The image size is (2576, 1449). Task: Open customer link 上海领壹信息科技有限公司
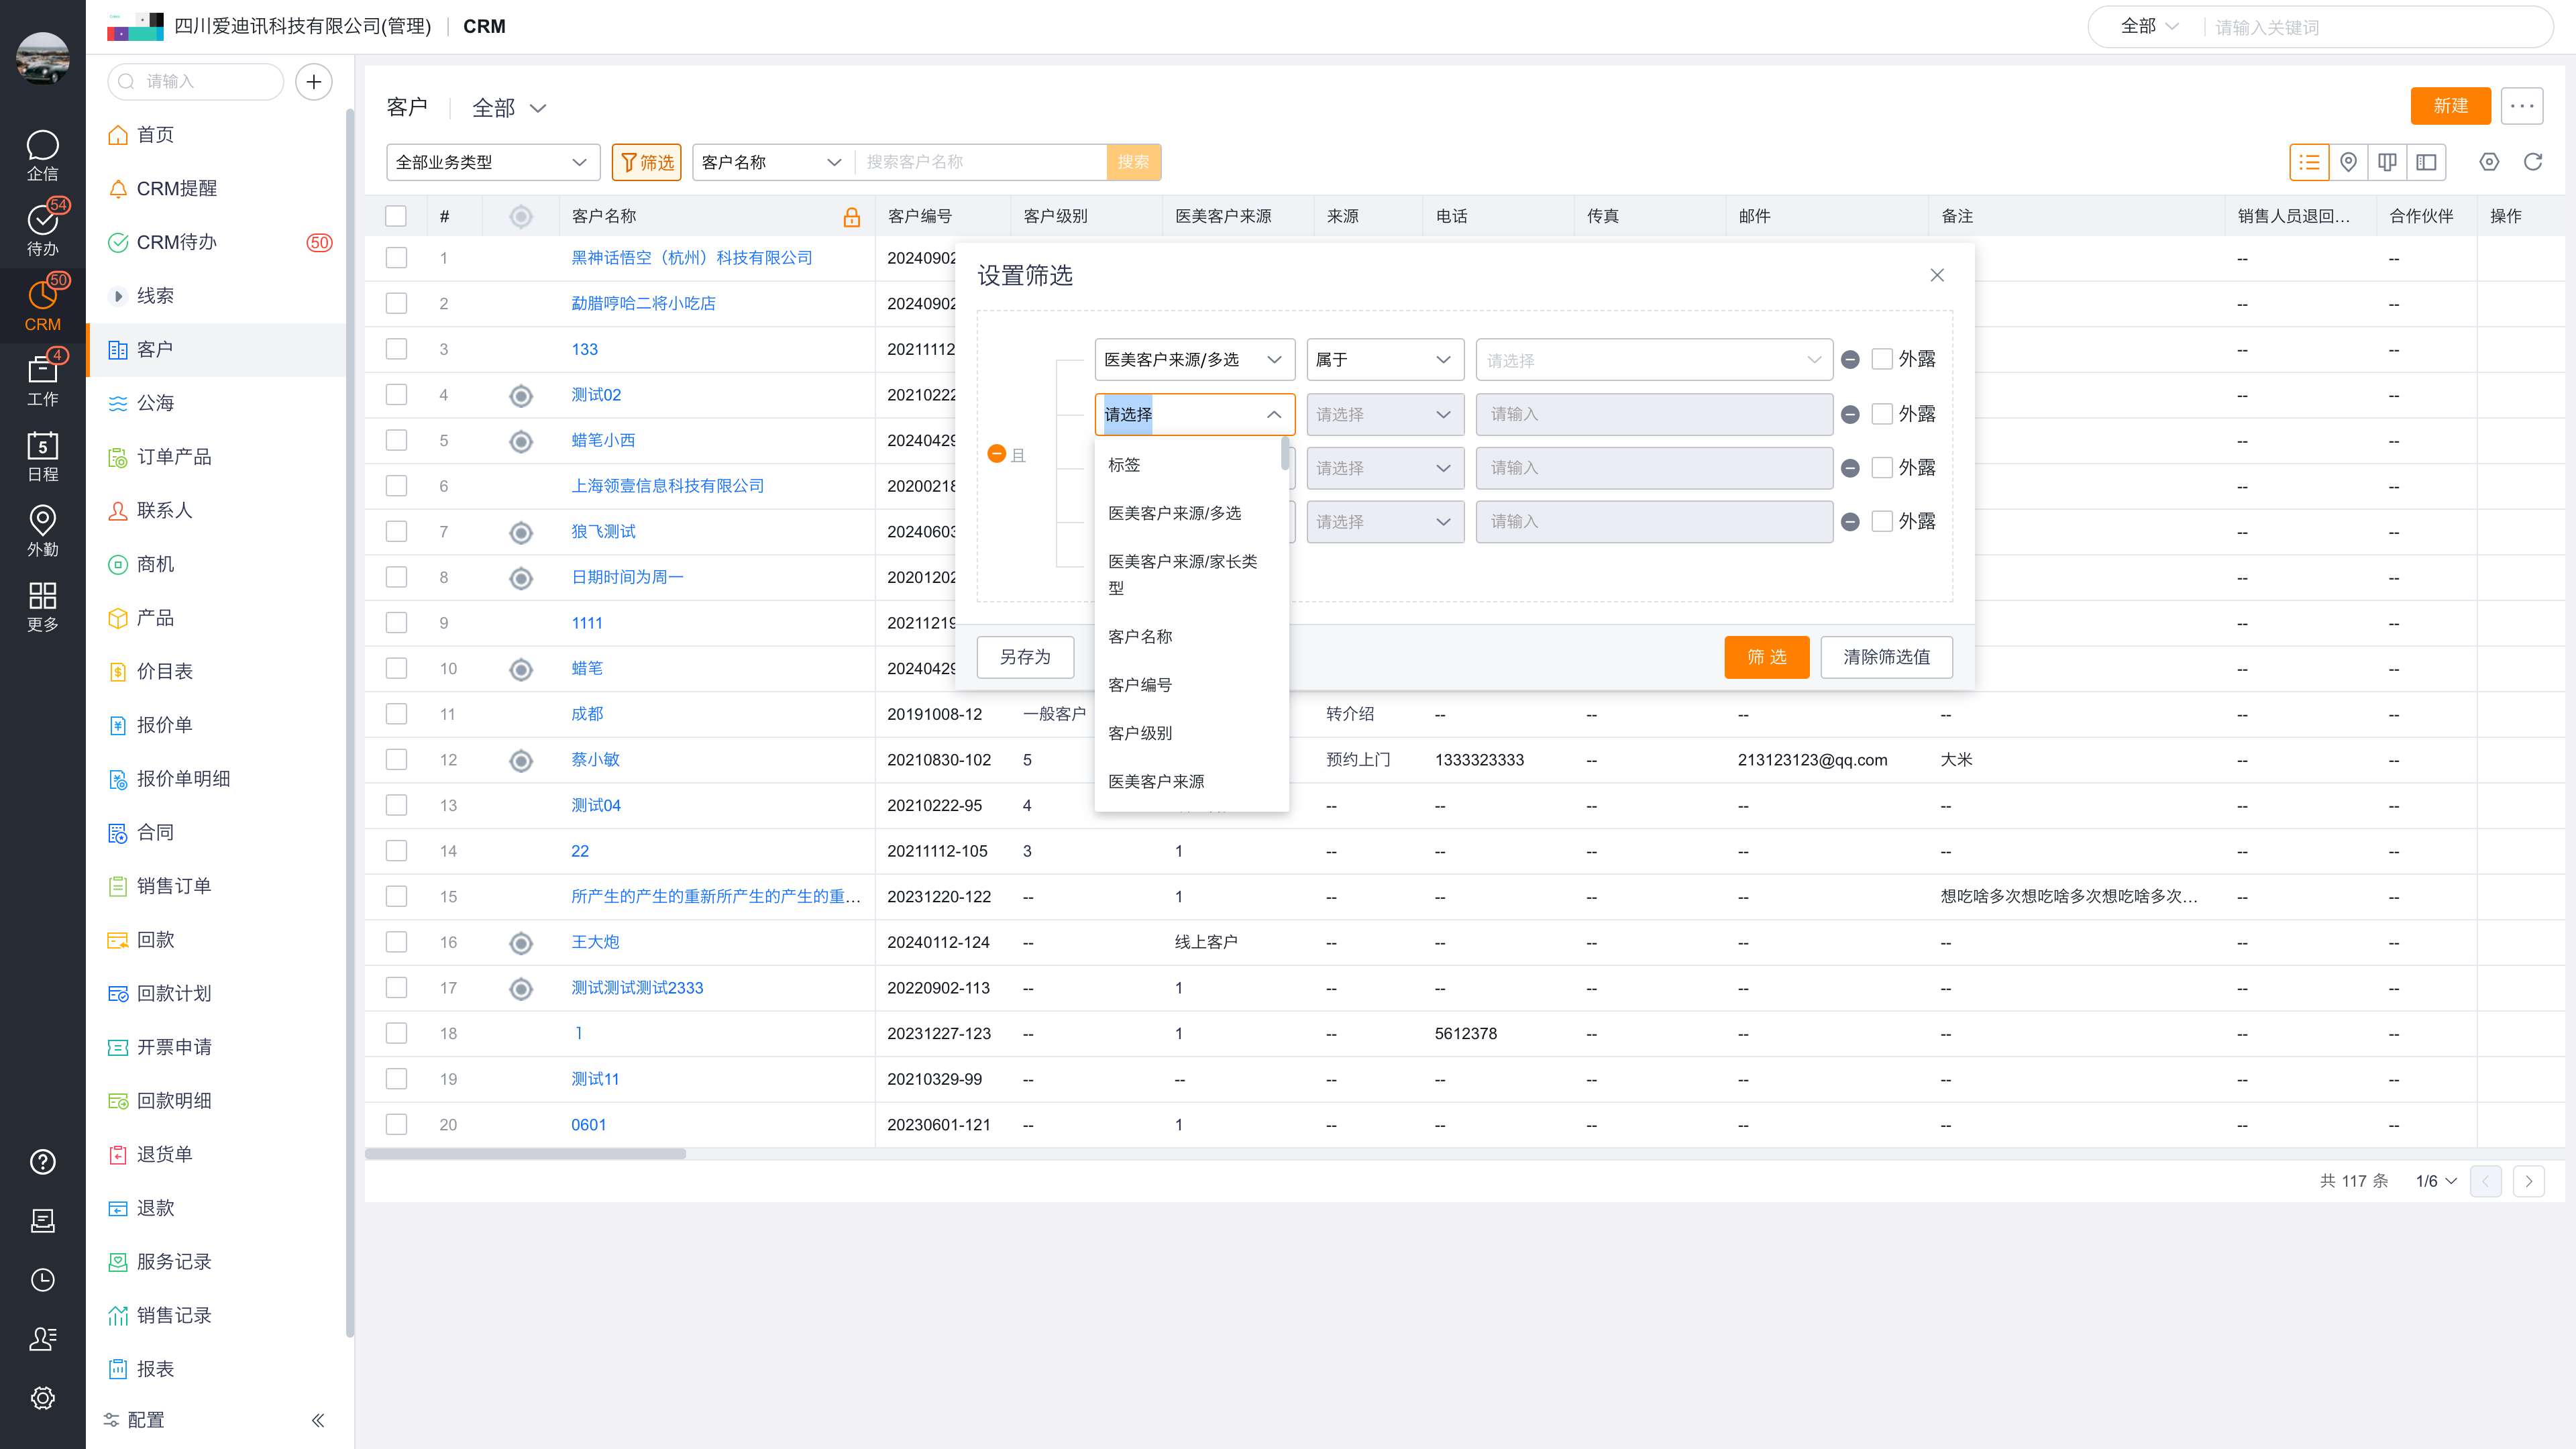pyautogui.click(x=667, y=486)
